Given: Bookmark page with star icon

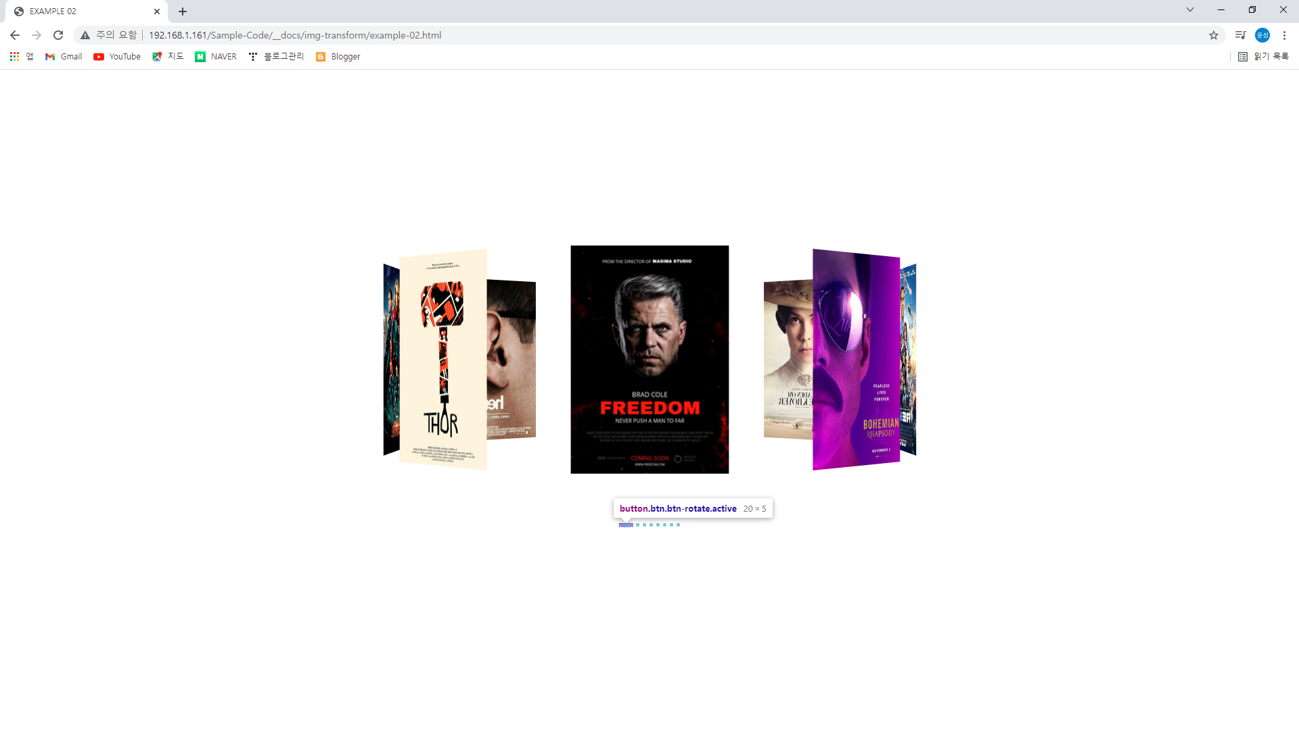Looking at the screenshot, I should [x=1214, y=35].
